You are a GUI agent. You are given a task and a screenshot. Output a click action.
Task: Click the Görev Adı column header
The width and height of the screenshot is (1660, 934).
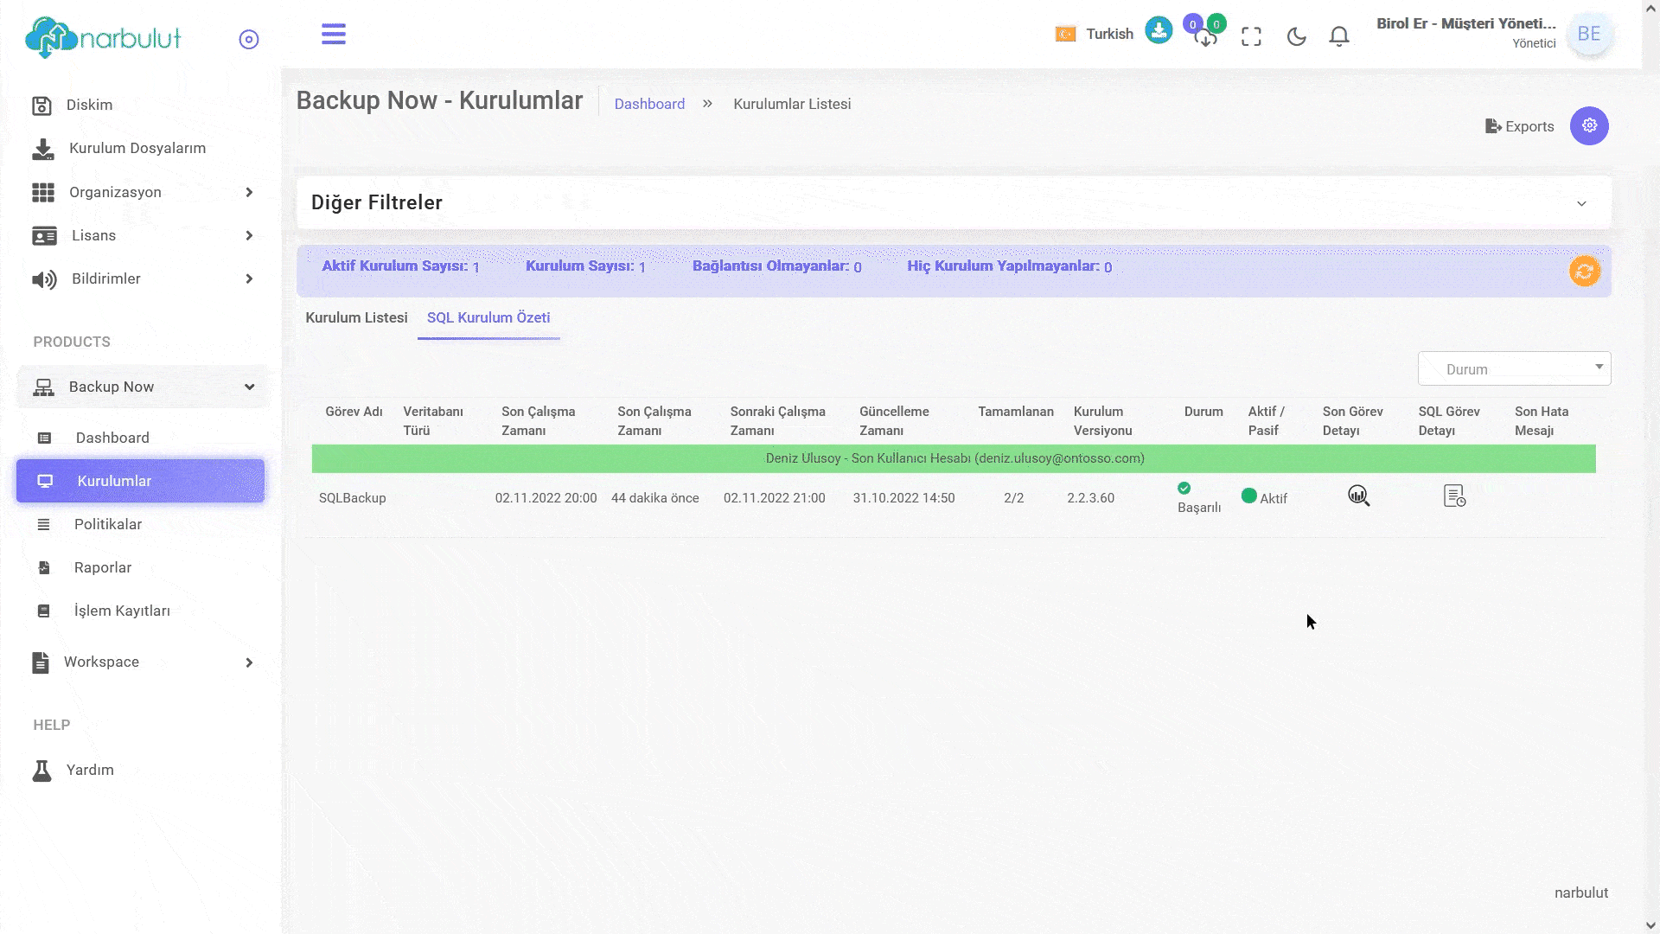click(x=354, y=412)
